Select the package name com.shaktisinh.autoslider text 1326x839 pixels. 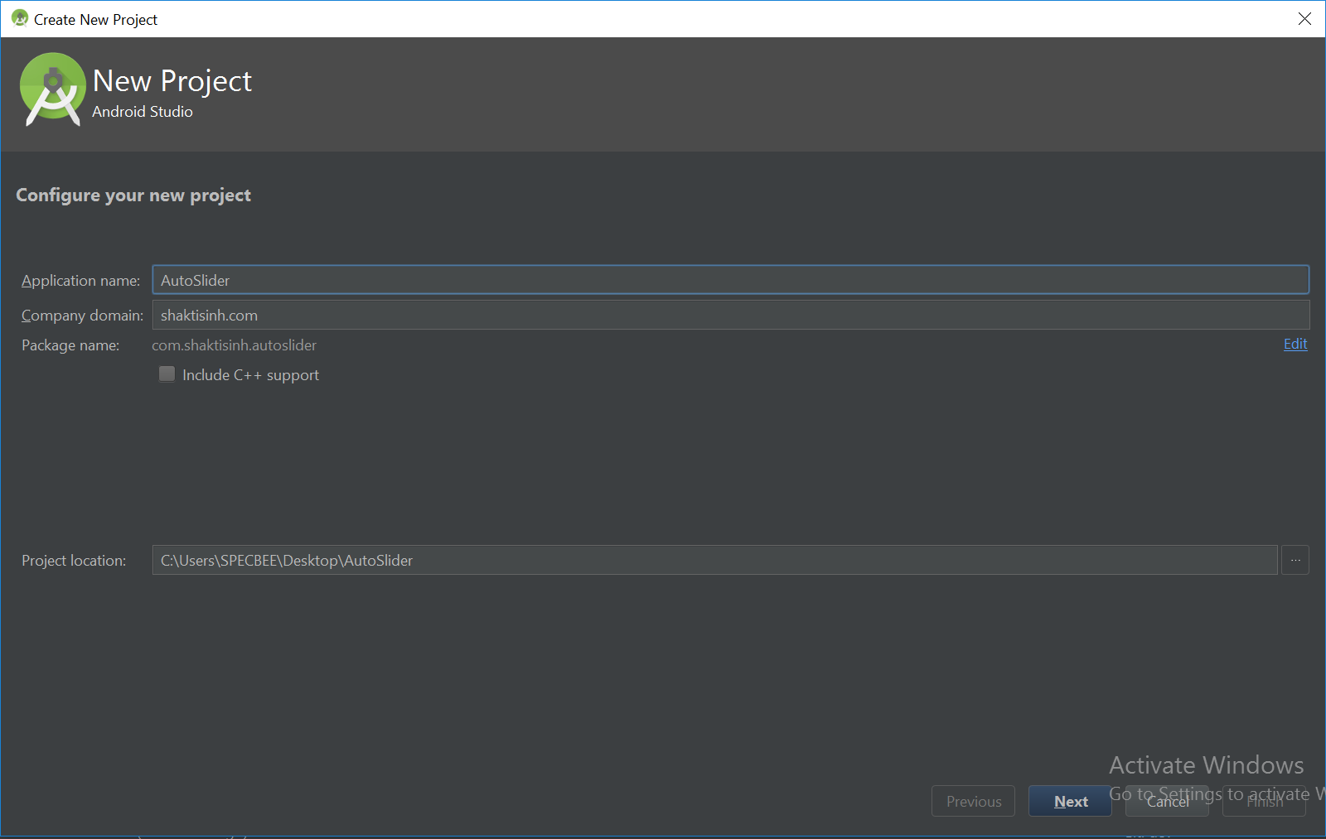pos(234,345)
